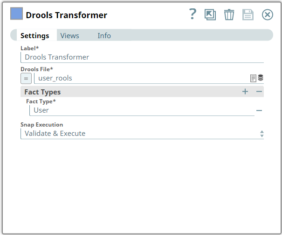The width and height of the screenshot is (282, 235).
Task: Remove the User fact type row
Action: 259,111
